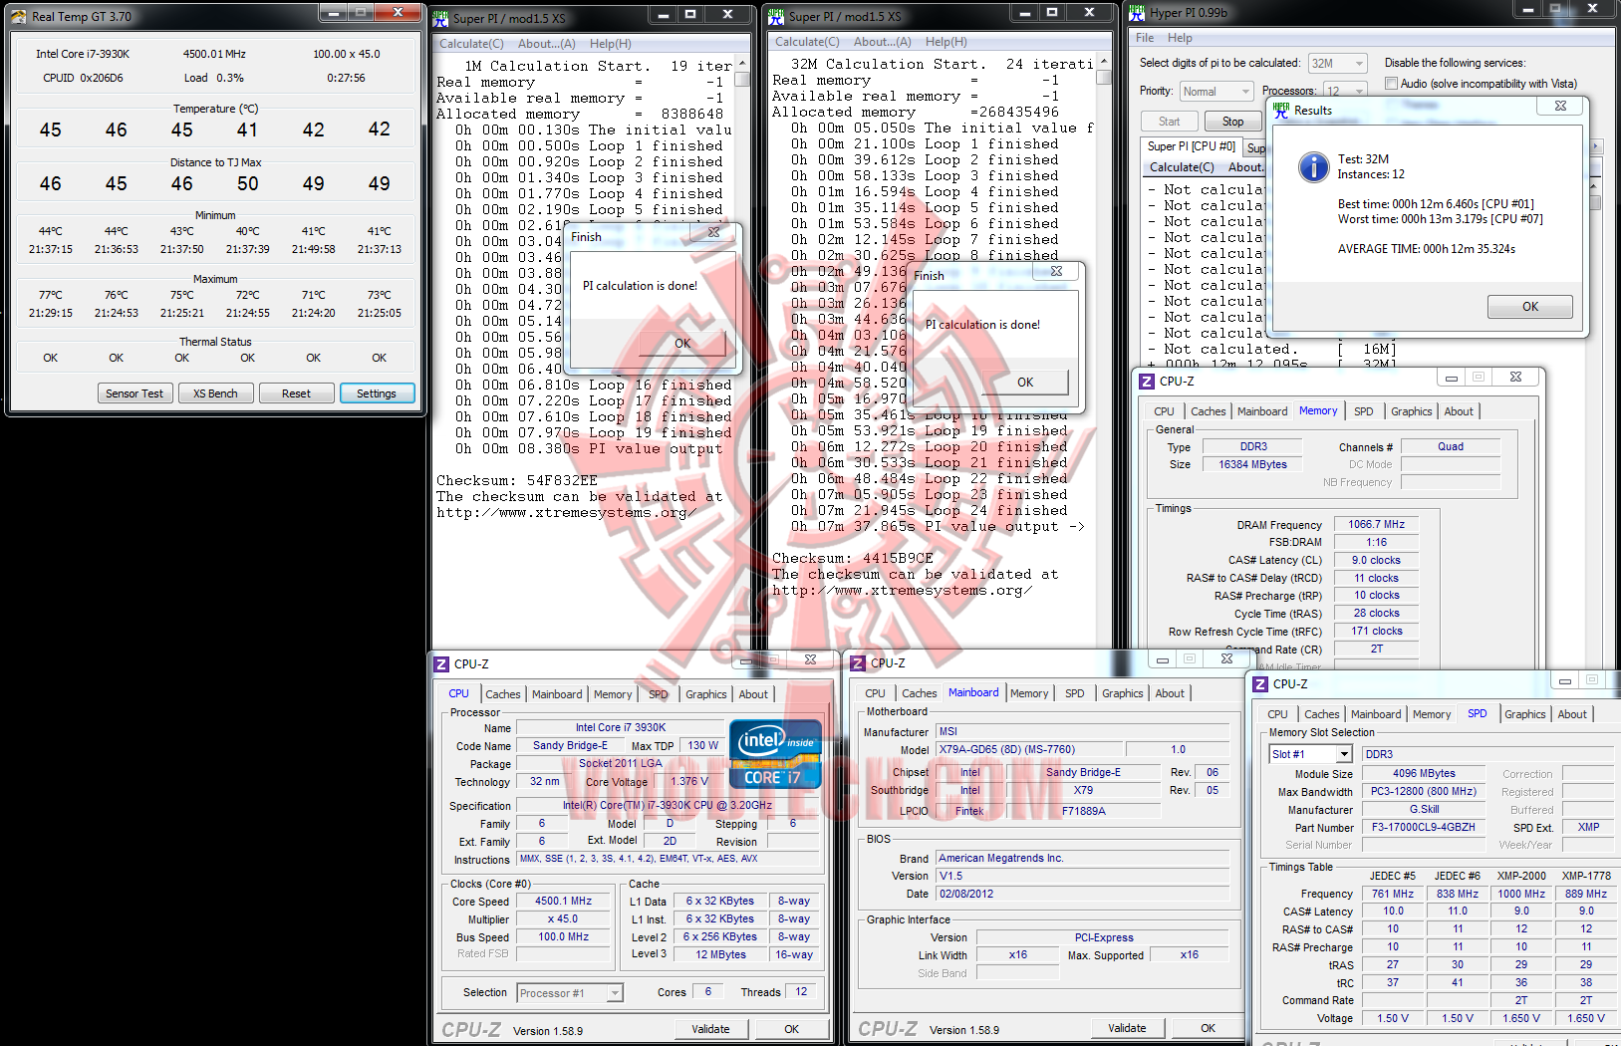Minimize the Hyper PI window

[1527, 9]
